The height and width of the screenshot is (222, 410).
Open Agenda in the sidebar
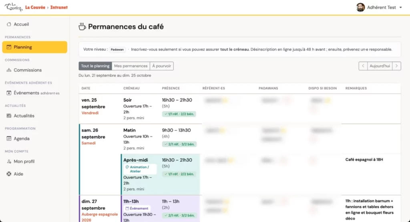click(x=34, y=138)
